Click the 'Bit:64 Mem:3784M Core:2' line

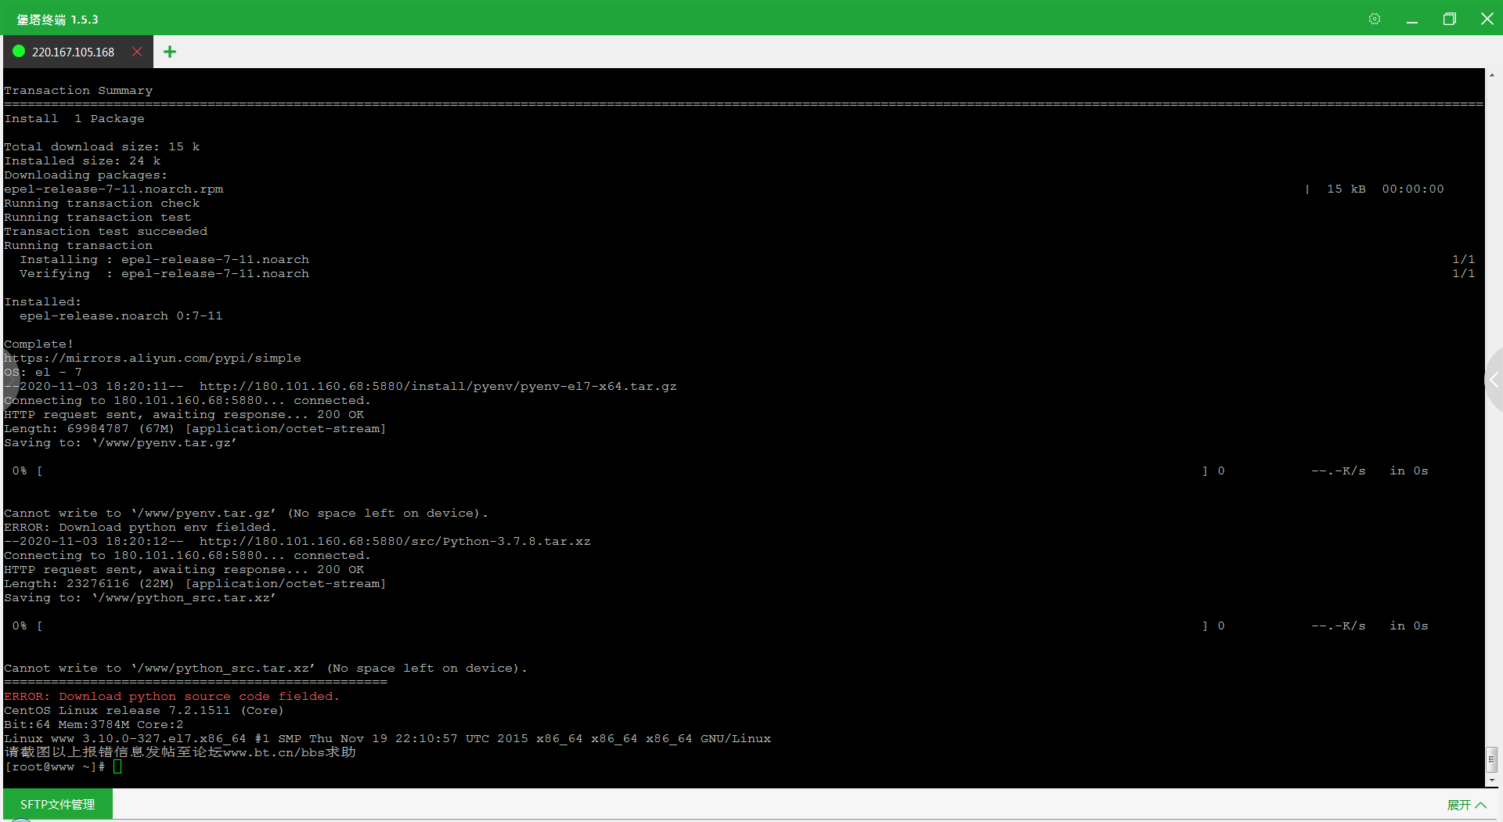tap(94, 724)
